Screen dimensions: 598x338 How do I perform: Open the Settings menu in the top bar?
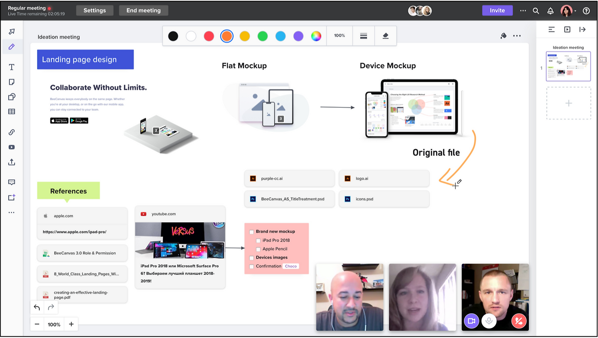point(94,10)
